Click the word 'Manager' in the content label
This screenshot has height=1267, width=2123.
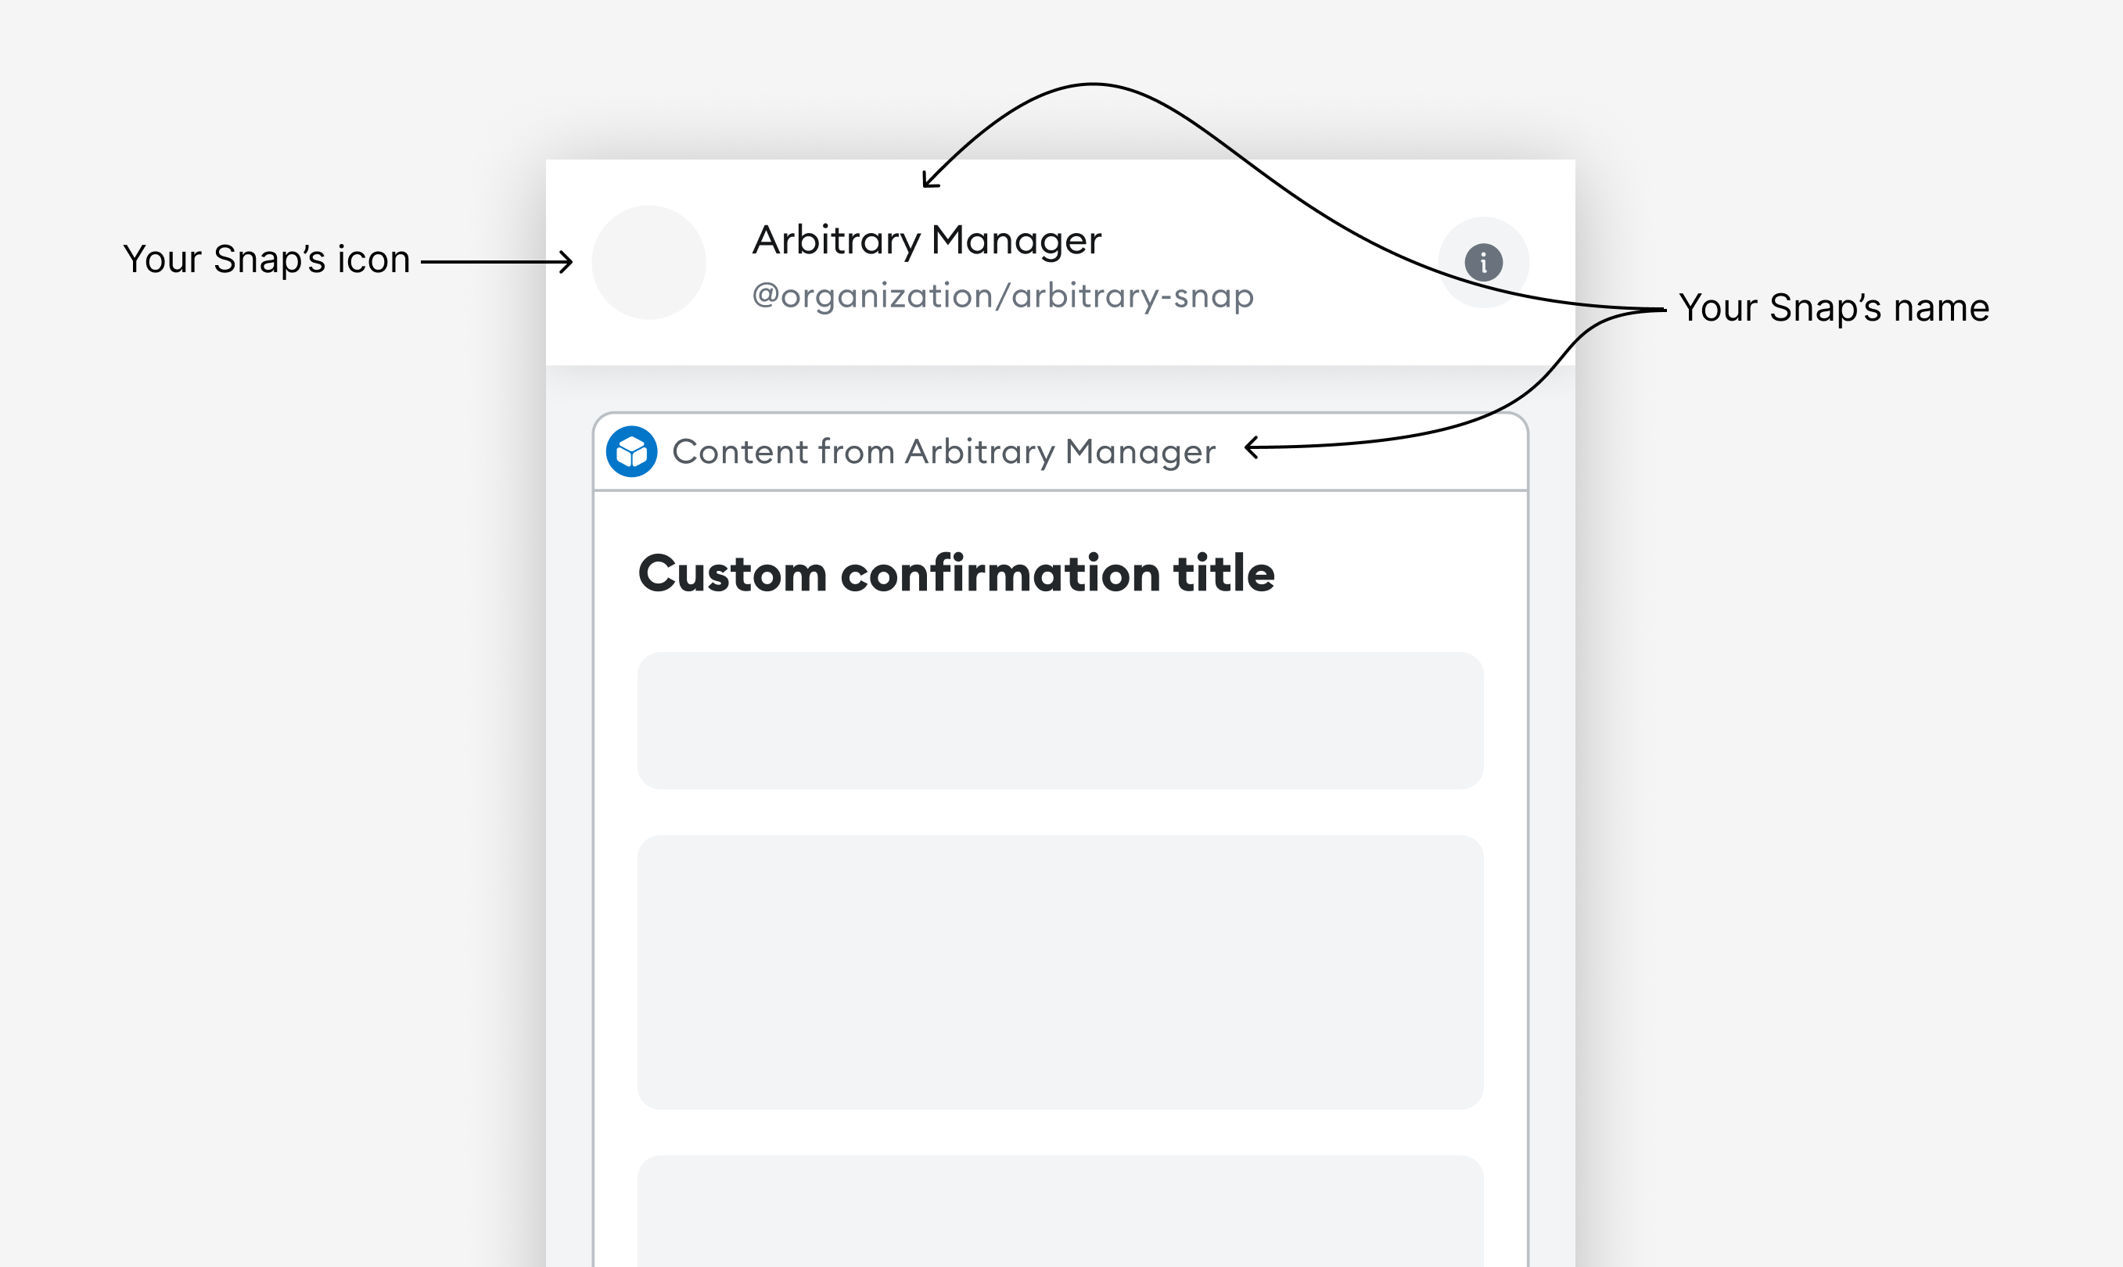coord(1140,451)
